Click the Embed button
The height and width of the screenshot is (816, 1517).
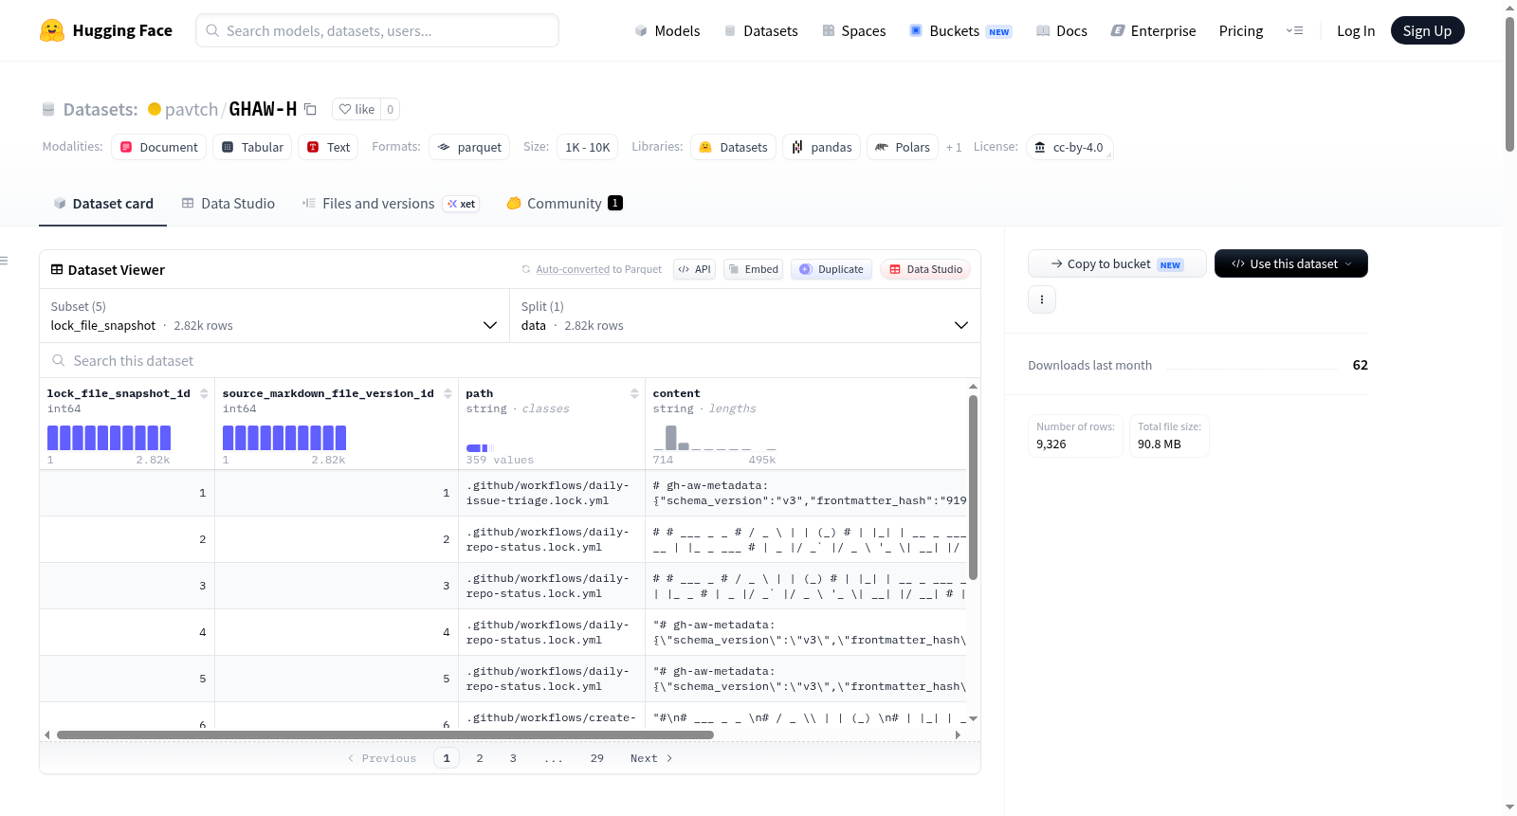point(754,269)
